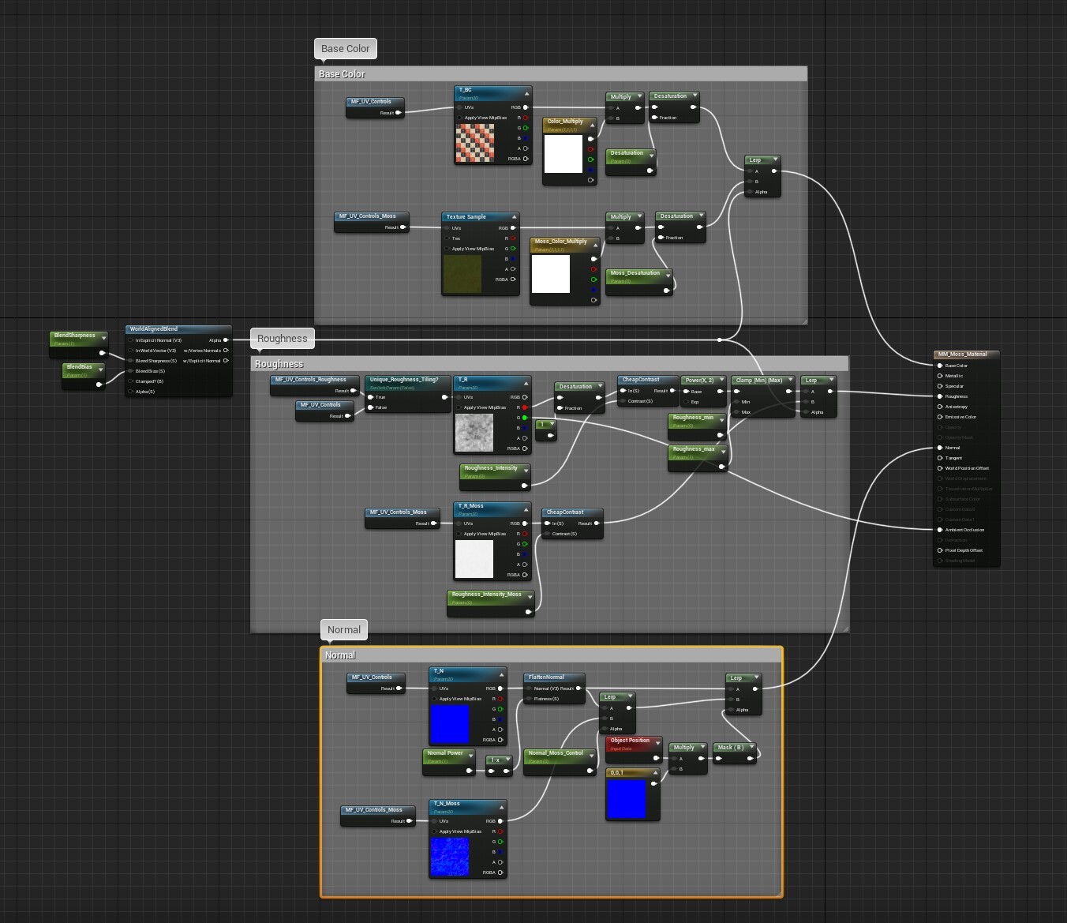Click the World Position Offset pin
This screenshot has width=1067, height=923.
click(x=939, y=468)
